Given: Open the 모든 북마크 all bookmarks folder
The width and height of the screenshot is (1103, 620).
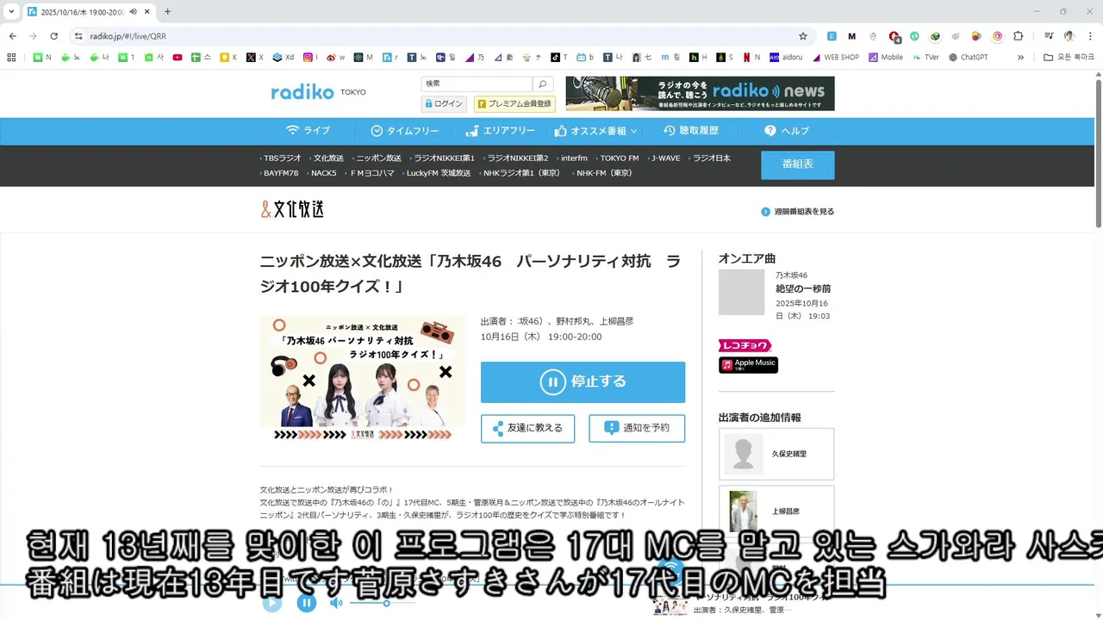Looking at the screenshot, I should coord(1069,58).
